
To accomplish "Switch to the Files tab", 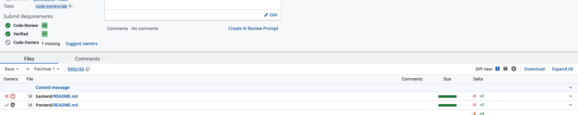I will (x=29, y=59).
